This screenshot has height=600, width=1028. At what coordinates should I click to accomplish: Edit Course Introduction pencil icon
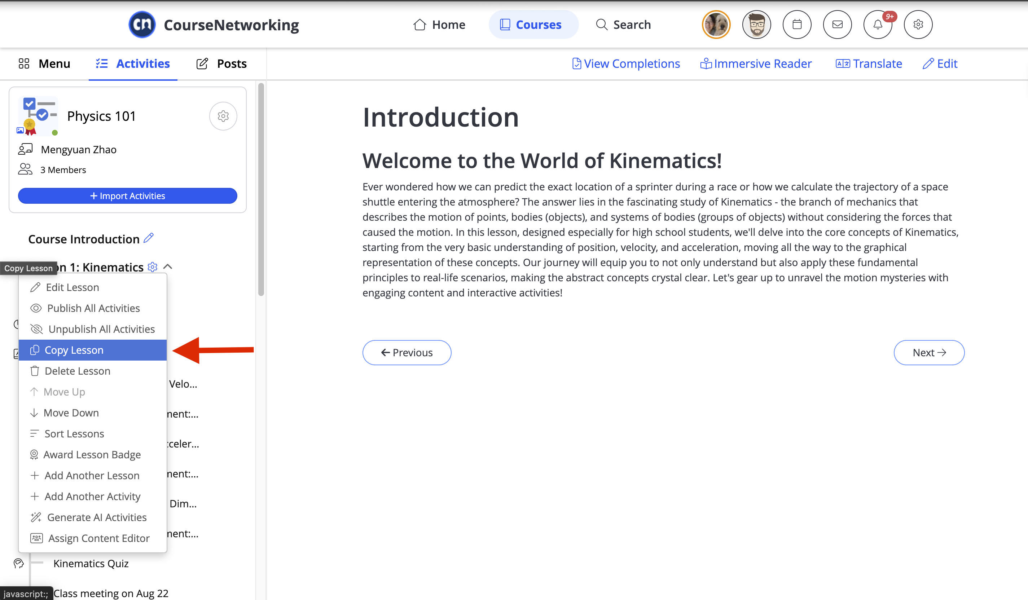(x=149, y=238)
